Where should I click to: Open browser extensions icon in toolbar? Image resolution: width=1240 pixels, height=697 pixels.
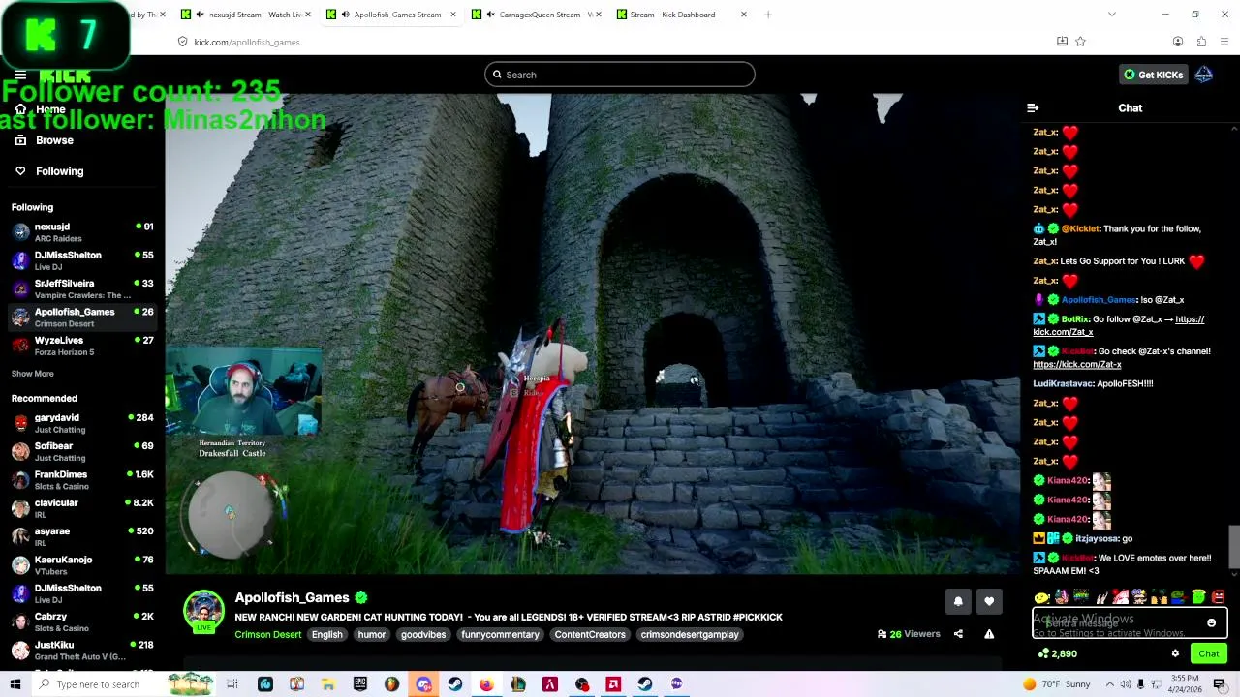pos(1201,42)
